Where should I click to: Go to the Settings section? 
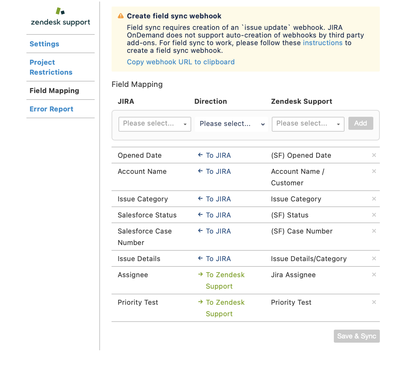point(44,44)
